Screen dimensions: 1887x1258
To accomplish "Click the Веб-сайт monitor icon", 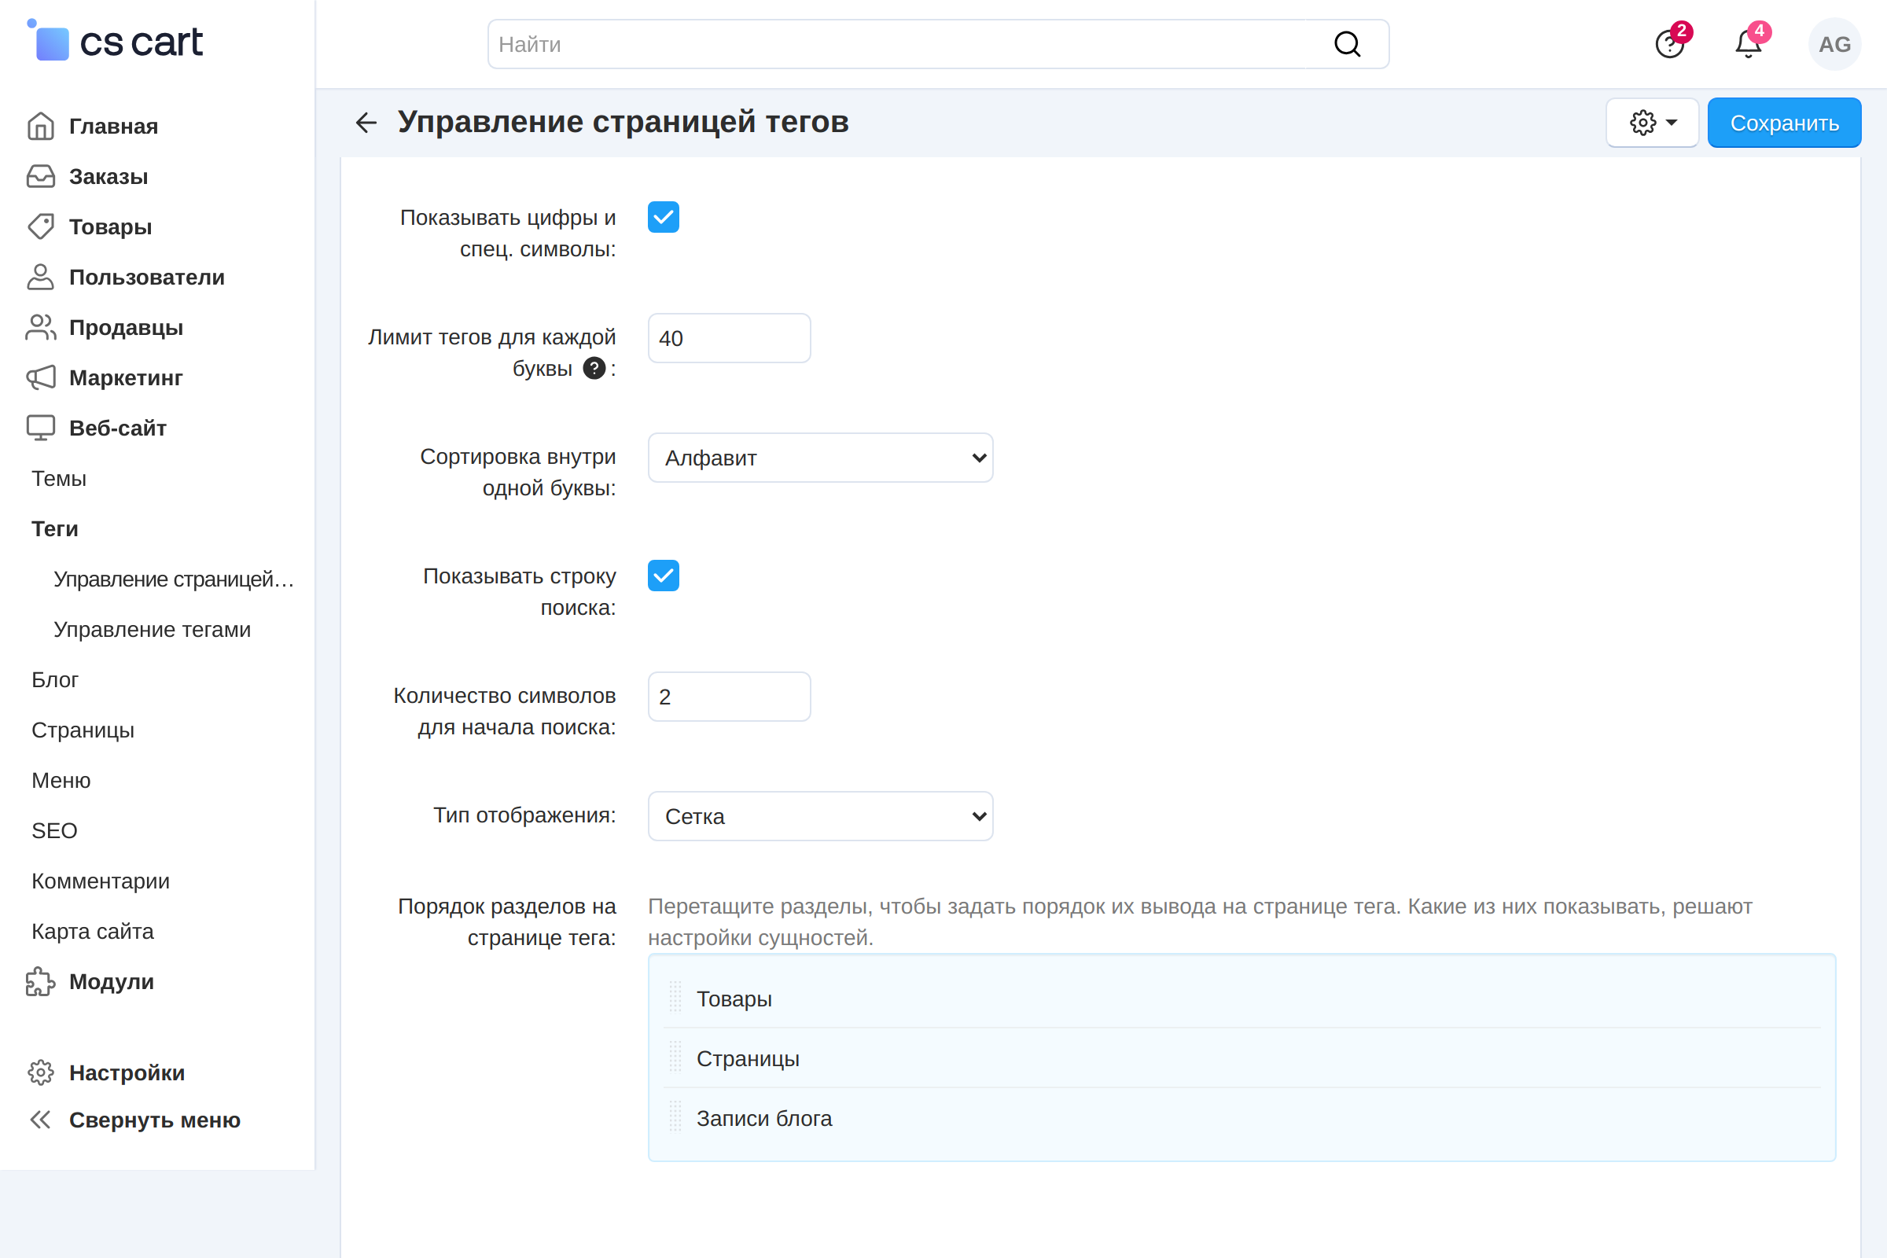I will (40, 428).
